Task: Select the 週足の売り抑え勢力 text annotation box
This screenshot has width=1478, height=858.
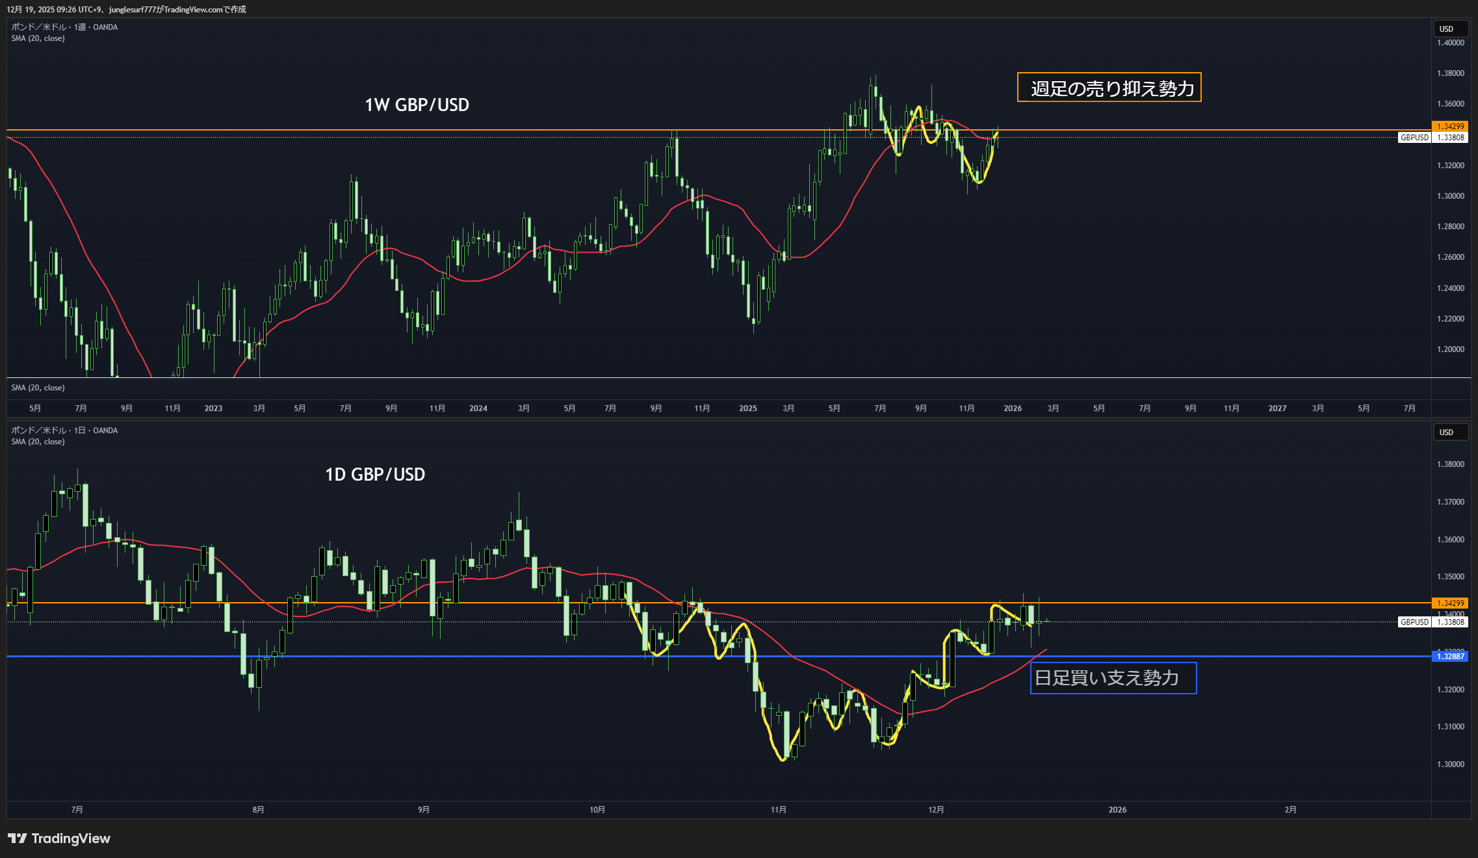Action: click(1109, 88)
